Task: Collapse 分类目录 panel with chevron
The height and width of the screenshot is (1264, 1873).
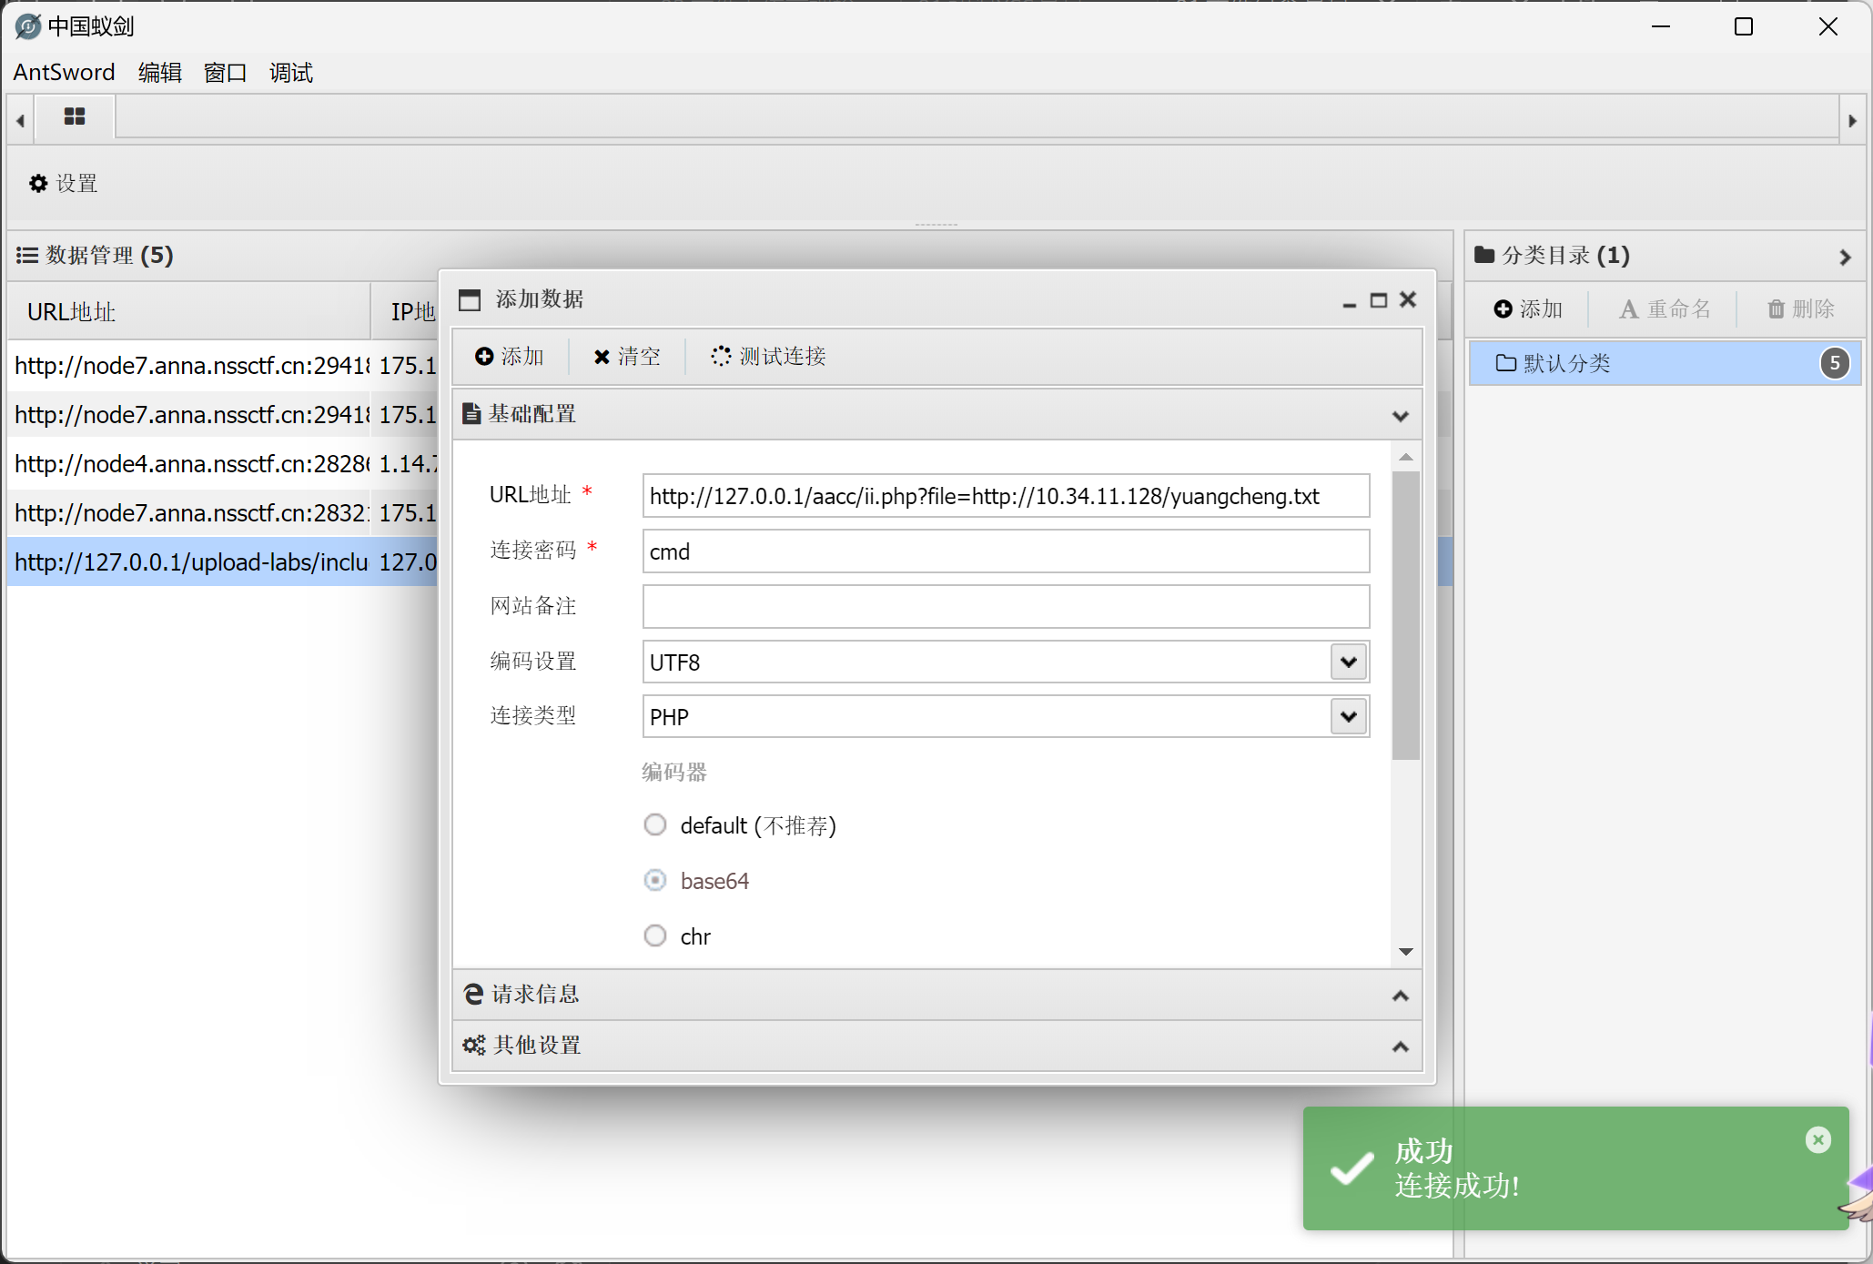Action: pyautogui.click(x=1845, y=258)
